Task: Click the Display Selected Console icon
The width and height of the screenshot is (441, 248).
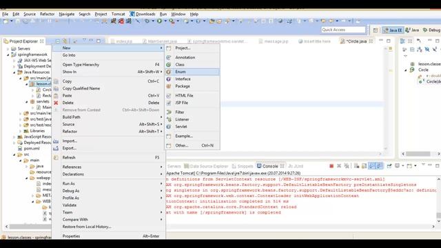Action: [397, 166]
